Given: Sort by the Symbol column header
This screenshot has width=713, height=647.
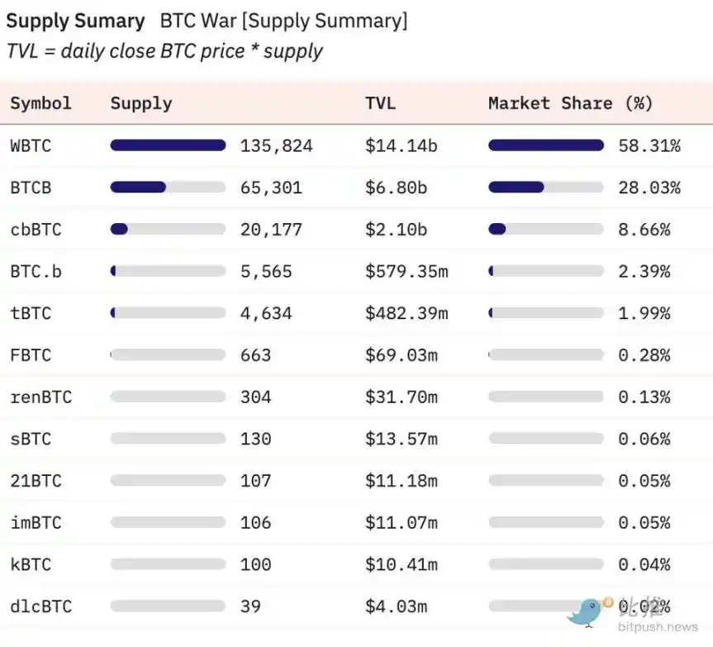Looking at the screenshot, I should 41,103.
